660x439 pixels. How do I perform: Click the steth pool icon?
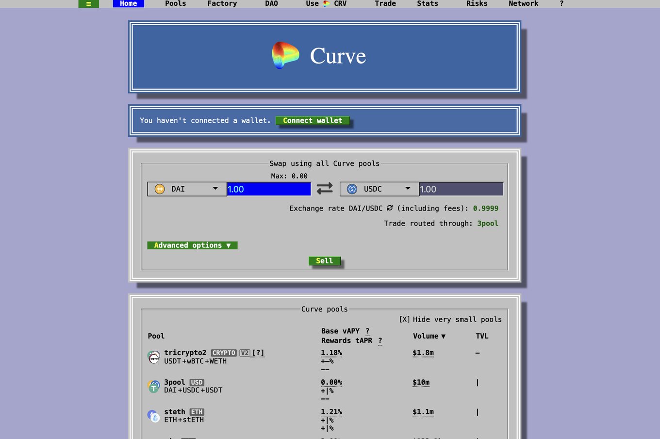tap(154, 416)
